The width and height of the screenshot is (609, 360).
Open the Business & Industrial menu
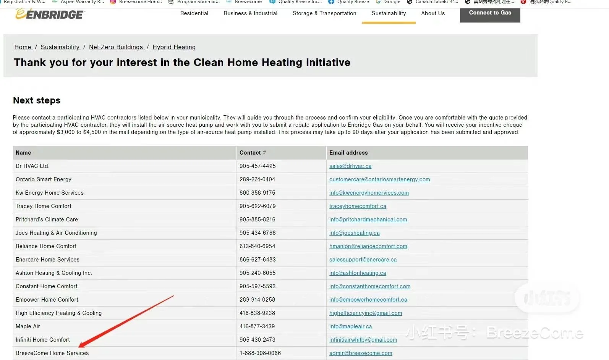(x=250, y=13)
